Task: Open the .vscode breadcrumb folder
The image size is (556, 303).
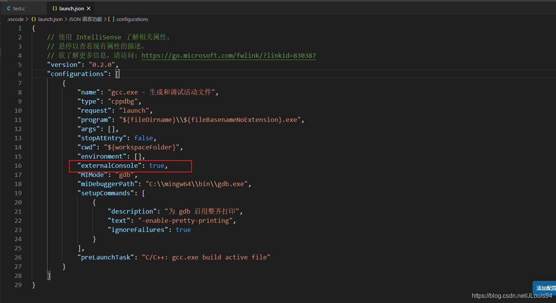Action: pos(15,19)
